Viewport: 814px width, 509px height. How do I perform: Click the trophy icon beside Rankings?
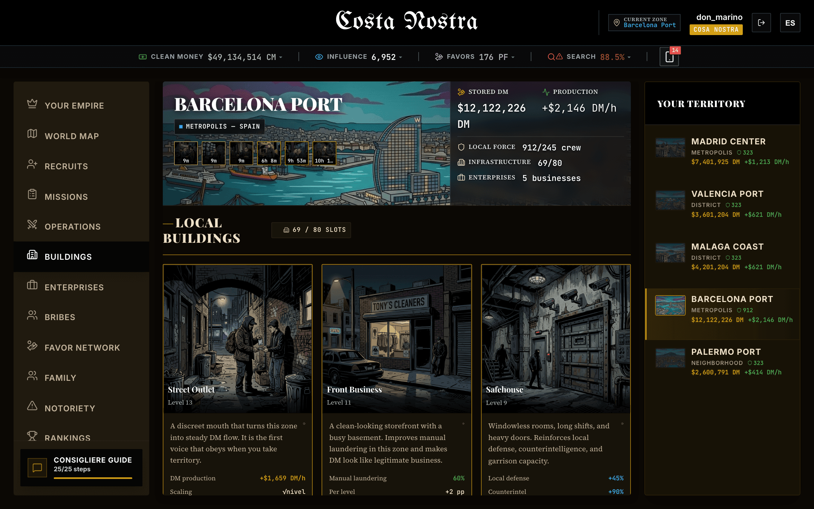32,436
